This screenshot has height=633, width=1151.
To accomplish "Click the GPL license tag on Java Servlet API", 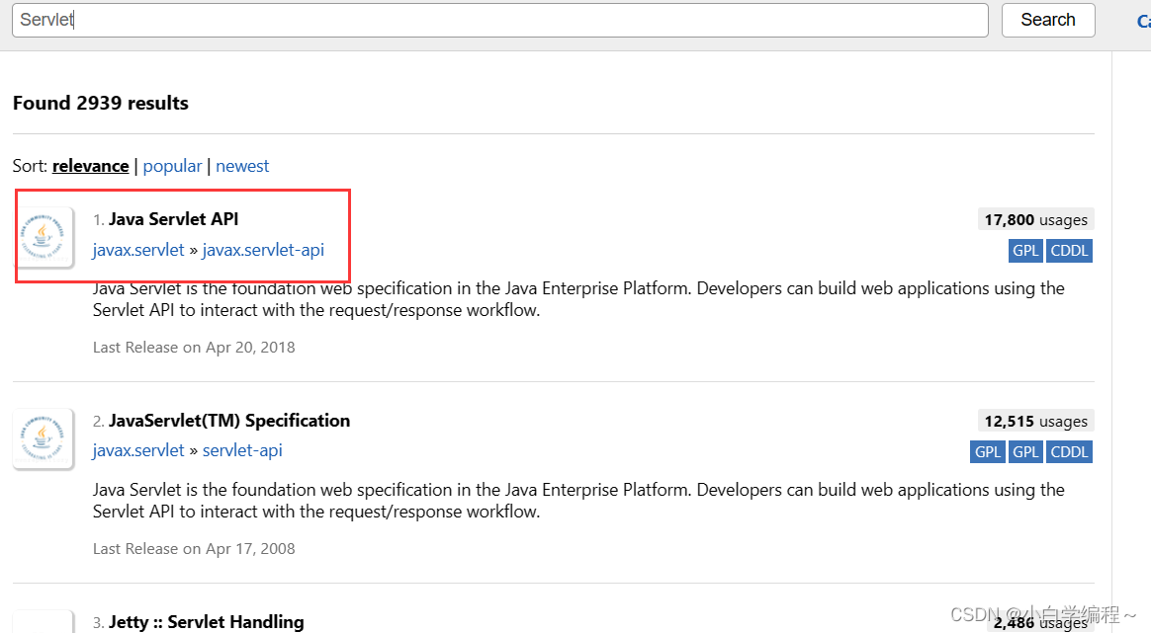I will click(x=1025, y=251).
